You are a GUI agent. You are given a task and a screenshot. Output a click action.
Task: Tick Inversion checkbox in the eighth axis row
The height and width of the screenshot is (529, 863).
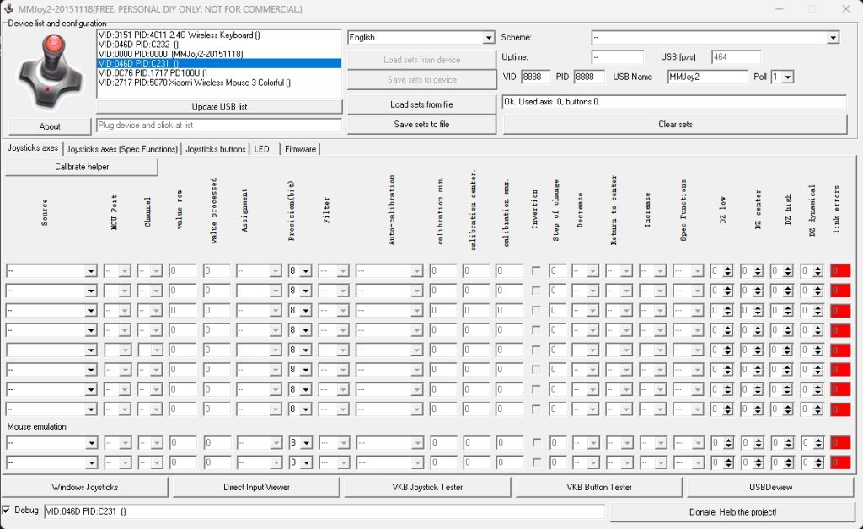[x=535, y=409]
